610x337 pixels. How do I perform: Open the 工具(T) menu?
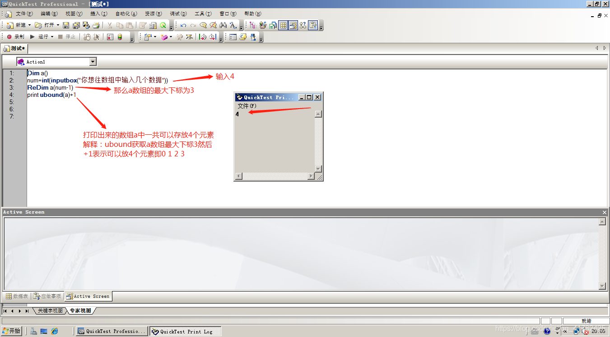point(203,14)
